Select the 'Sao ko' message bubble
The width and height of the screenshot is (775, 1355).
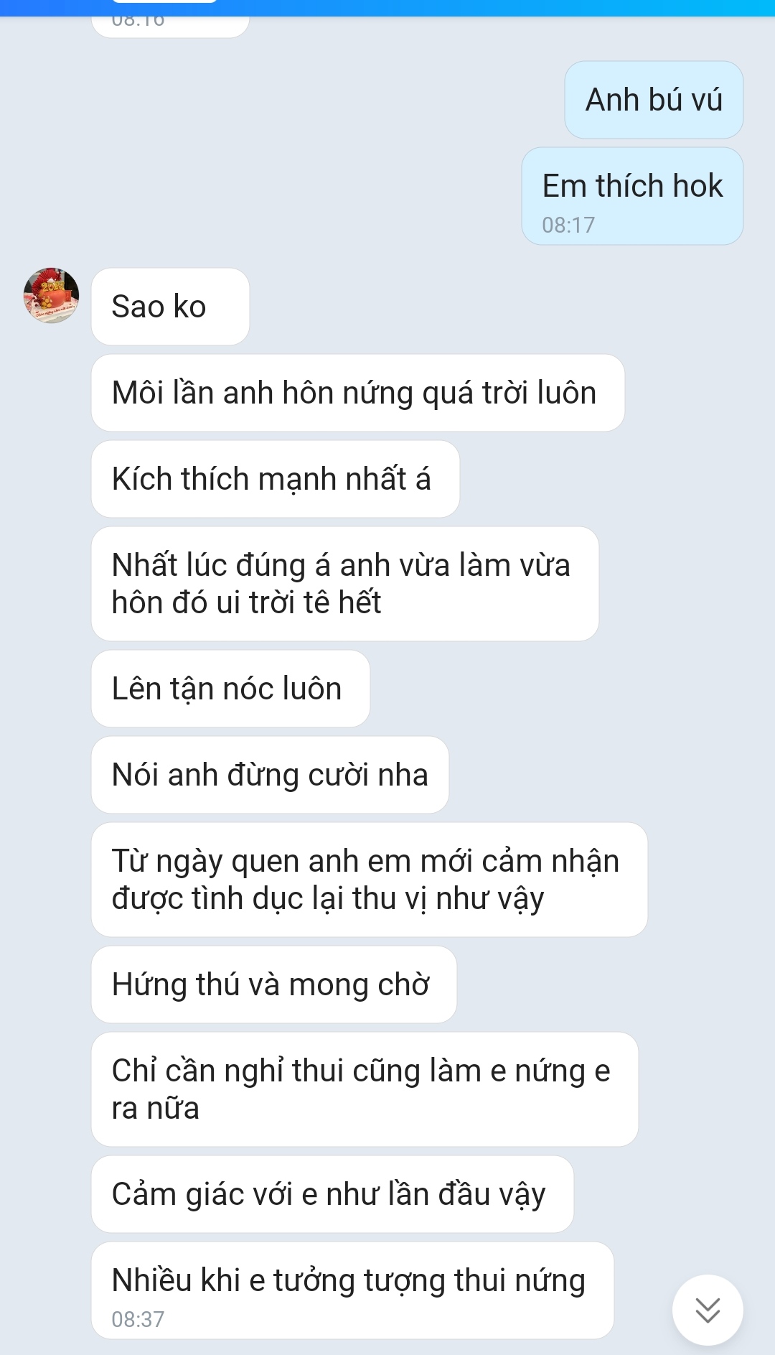[170, 307]
